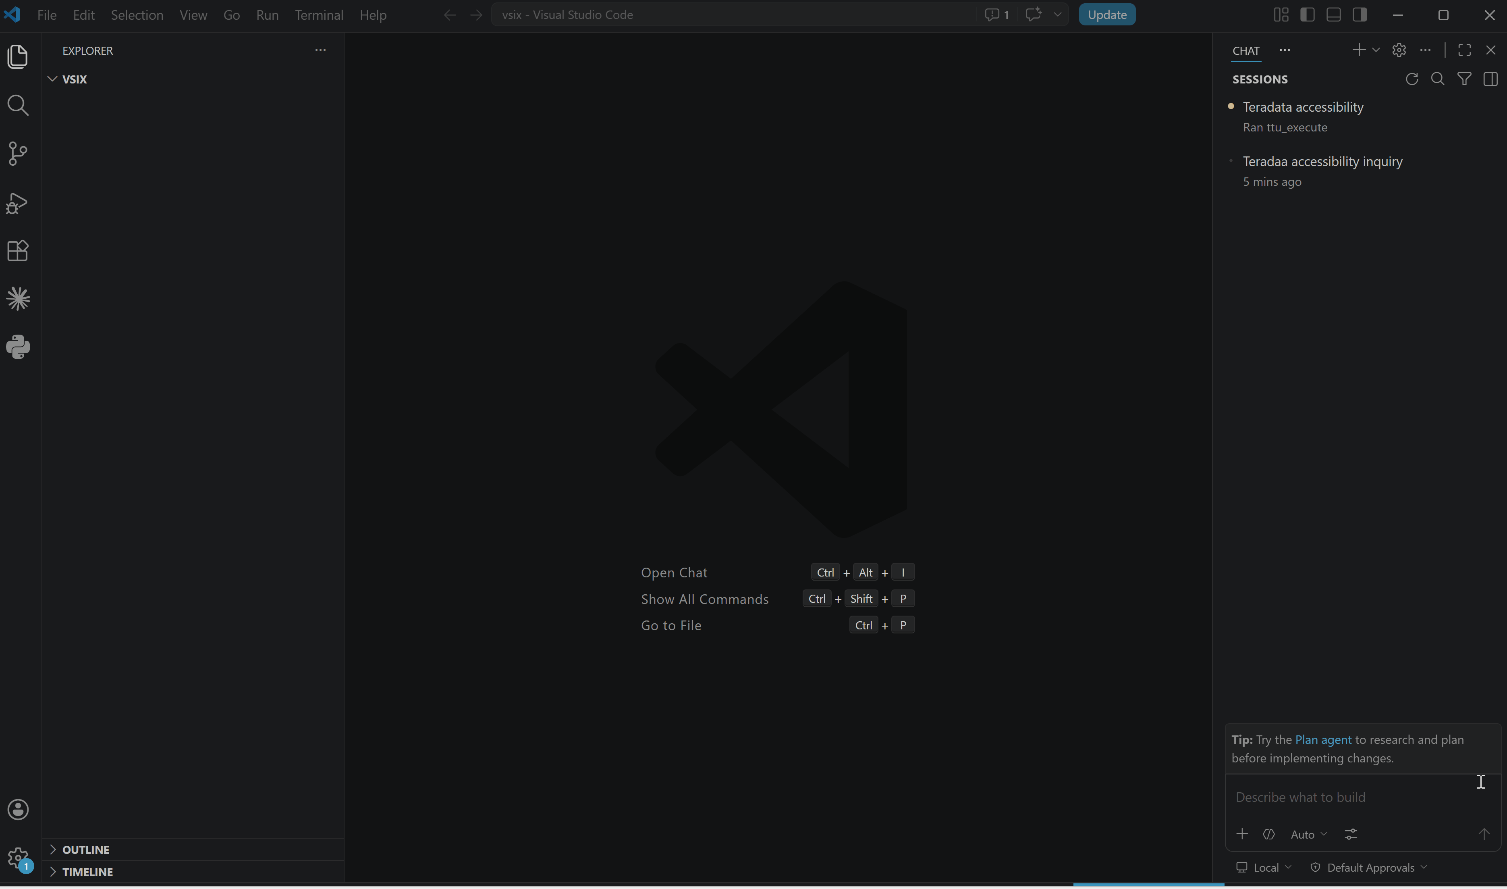Open the Terminal menu
The width and height of the screenshot is (1507, 889).
point(318,15)
